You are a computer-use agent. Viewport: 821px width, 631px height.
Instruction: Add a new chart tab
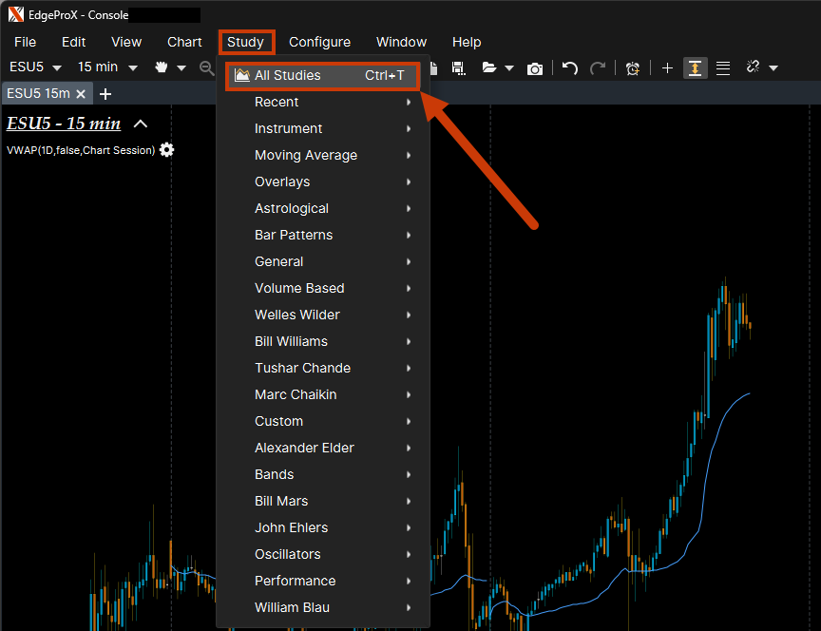pyautogui.click(x=105, y=94)
